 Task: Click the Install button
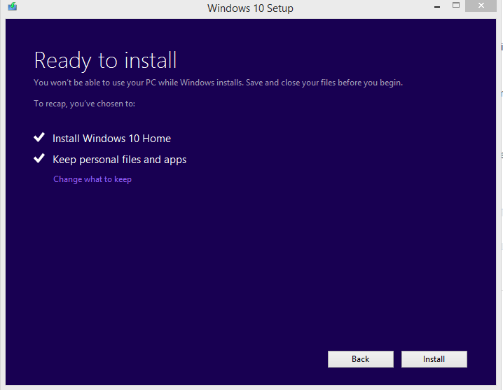pyautogui.click(x=434, y=359)
